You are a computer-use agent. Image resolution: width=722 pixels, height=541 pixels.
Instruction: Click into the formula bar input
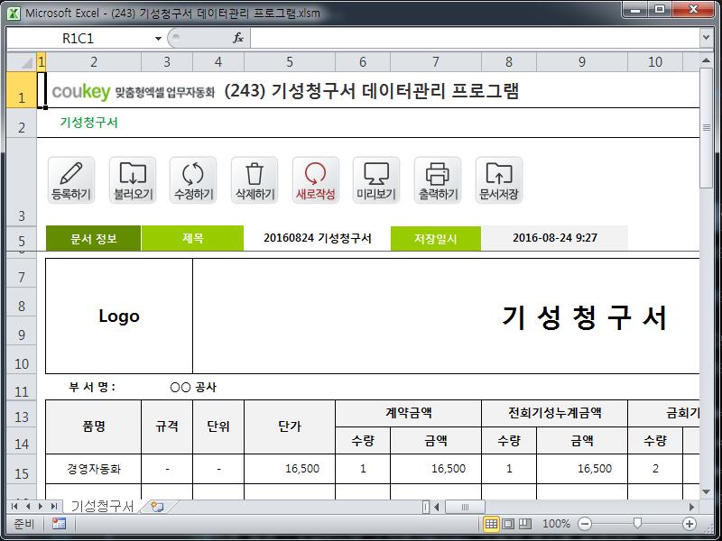point(475,38)
